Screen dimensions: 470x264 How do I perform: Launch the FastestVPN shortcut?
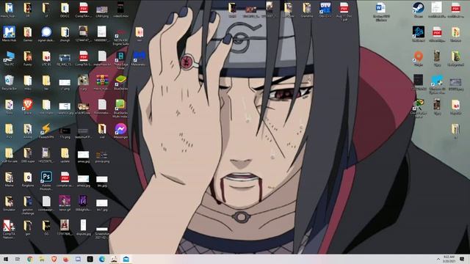tap(46, 130)
